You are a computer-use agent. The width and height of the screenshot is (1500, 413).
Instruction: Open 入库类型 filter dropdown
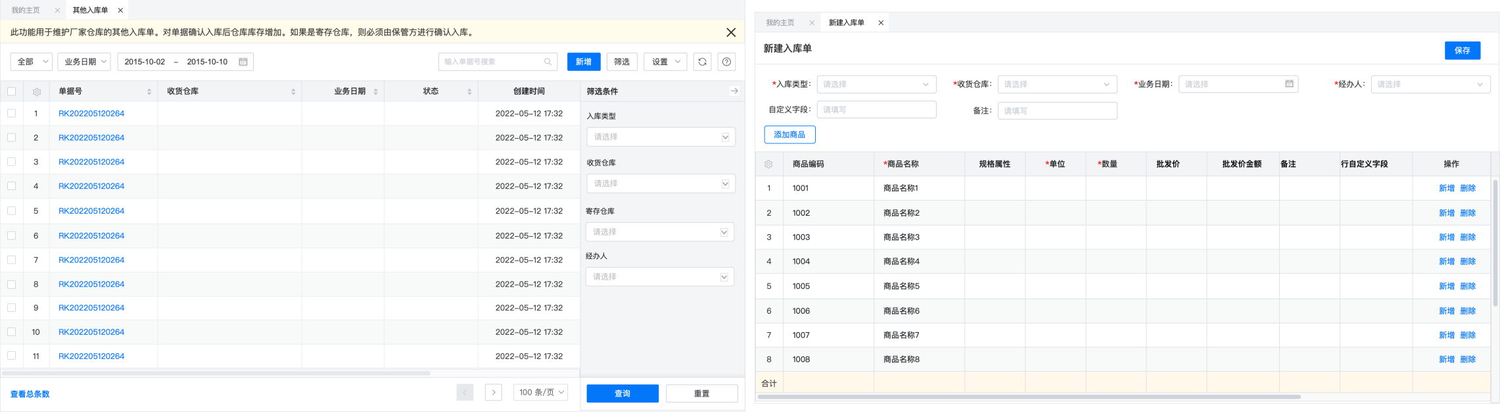661,137
